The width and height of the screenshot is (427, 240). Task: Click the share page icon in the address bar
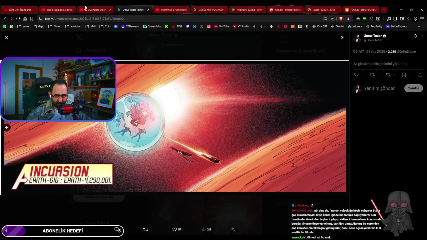(333, 19)
